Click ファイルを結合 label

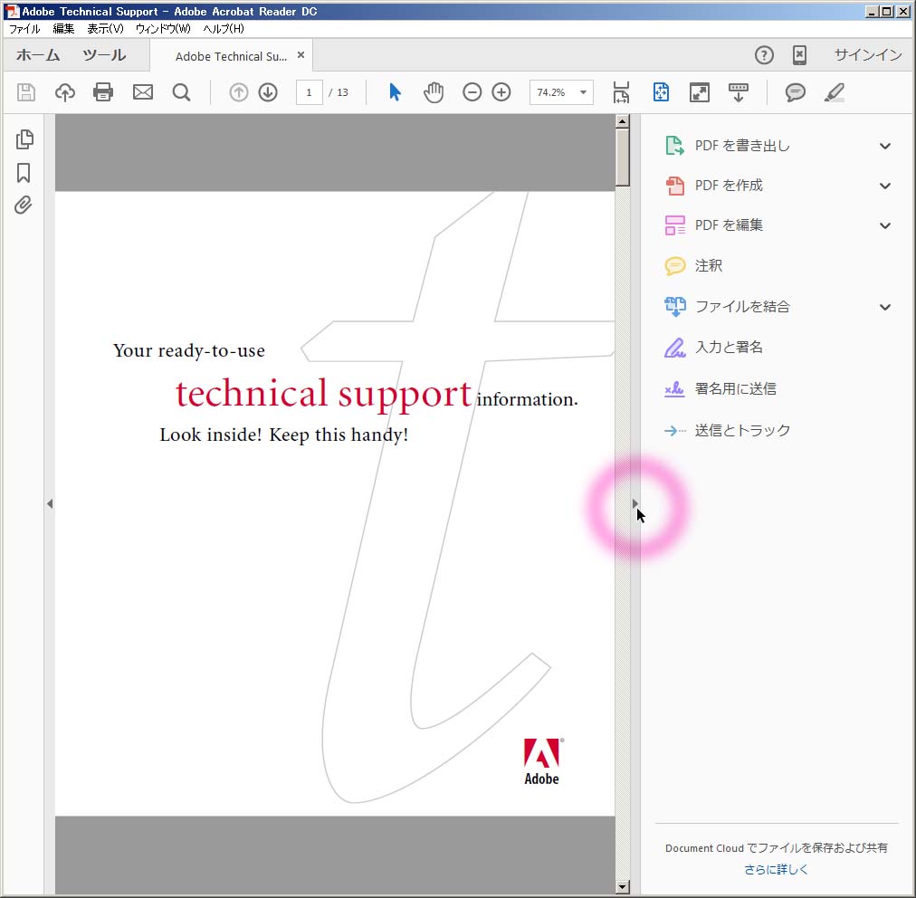pyautogui.click(x=742, y=307)
